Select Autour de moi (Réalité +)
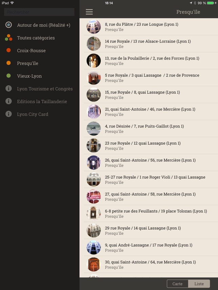 tap(43, 25)
